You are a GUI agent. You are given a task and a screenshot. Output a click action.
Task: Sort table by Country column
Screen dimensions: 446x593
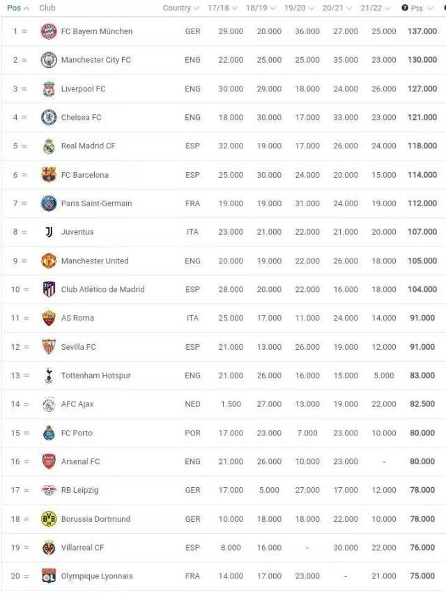(180, 8)
